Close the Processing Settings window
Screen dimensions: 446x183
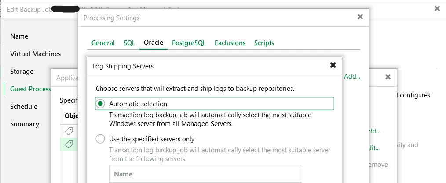coord(360,17)
